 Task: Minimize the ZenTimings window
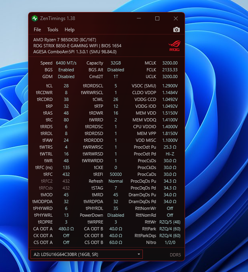(x=139, y=18)
